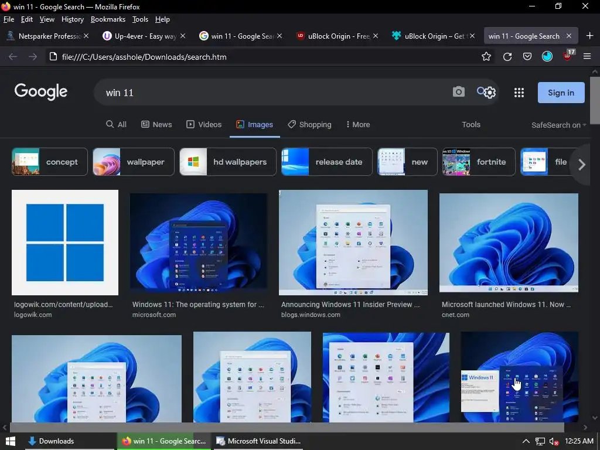The height and width of the screenshot is (450, 600).
Task: Search by image camera icon
Action: (458, 92)
